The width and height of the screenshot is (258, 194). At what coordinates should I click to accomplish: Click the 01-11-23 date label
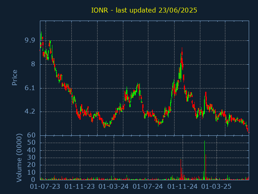click(80, 186)
